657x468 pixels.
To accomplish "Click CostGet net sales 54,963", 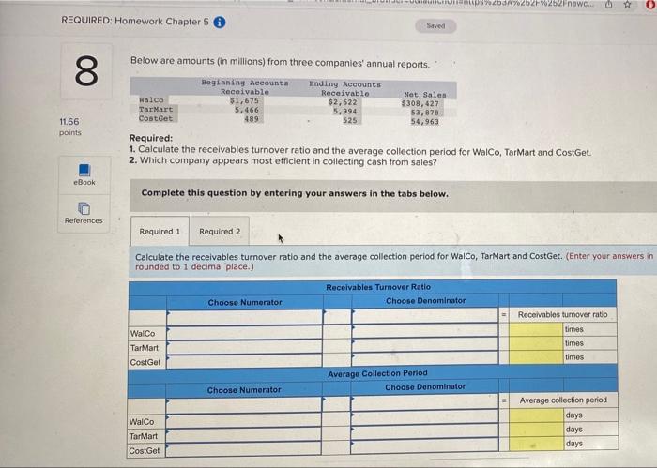I will point(425,122).
